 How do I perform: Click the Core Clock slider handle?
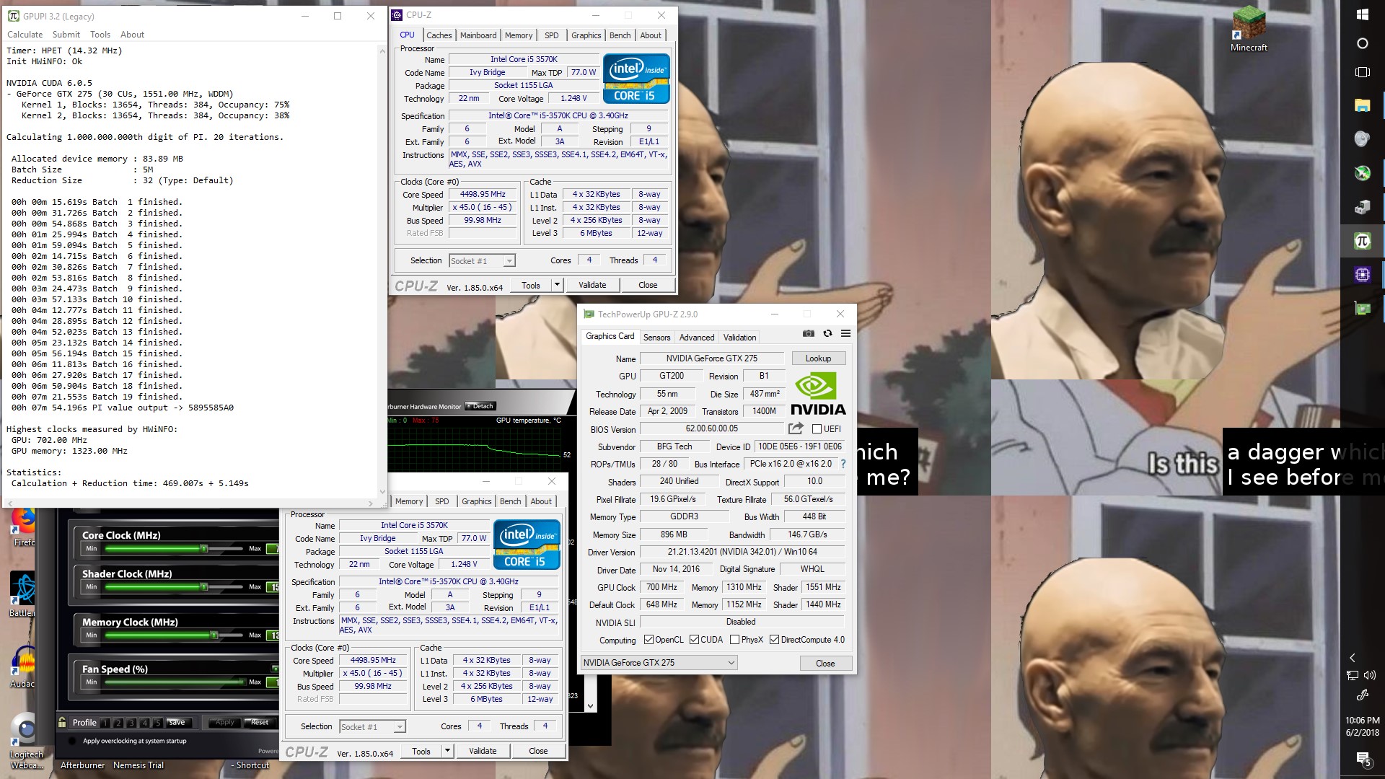click(204, 549)
